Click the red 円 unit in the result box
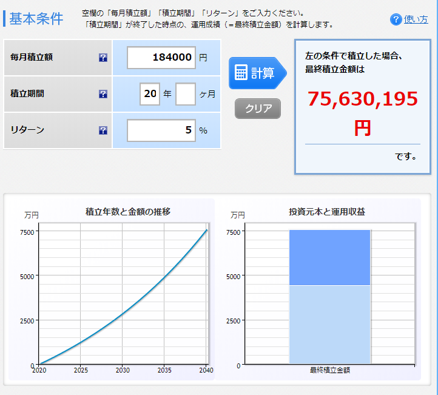The image size is (438, 395). pos(363,128)
